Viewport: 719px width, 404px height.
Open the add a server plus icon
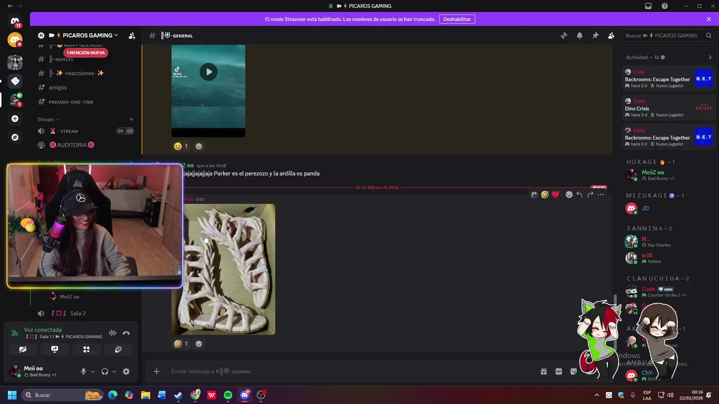click(x=15, y=118)
